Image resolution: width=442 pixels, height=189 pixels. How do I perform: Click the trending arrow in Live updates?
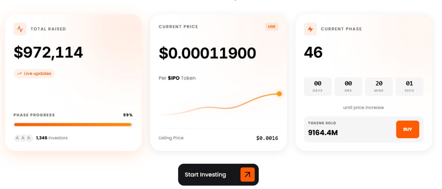pos(19,74)
